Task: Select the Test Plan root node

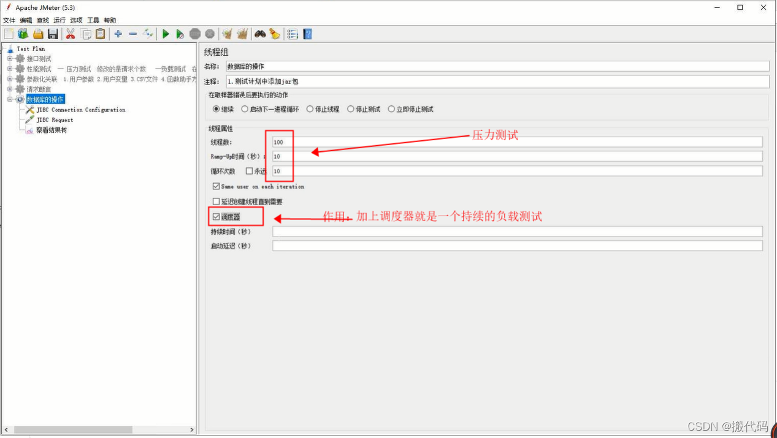Action: click(x=31, y=48)
